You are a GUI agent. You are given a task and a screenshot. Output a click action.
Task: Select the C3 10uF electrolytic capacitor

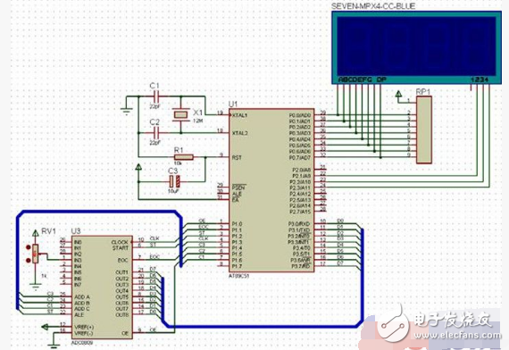tap(174, 181)
